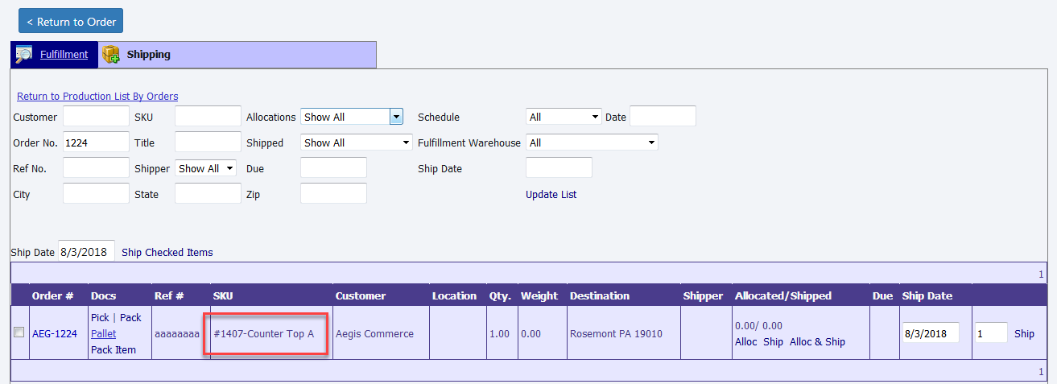This screenshot has height=384, width=1057.
Task: Open the Schedule dropdown
Action: (x=564, y=117)
